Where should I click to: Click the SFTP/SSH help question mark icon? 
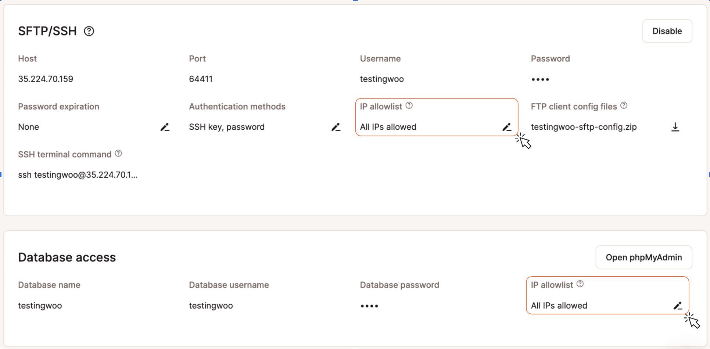(x=89, y=31)
